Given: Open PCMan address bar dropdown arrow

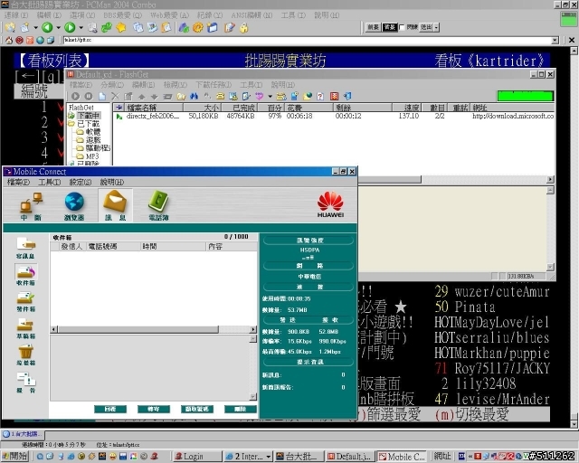Looking at the screenshot, I should (x=555, y=41).
